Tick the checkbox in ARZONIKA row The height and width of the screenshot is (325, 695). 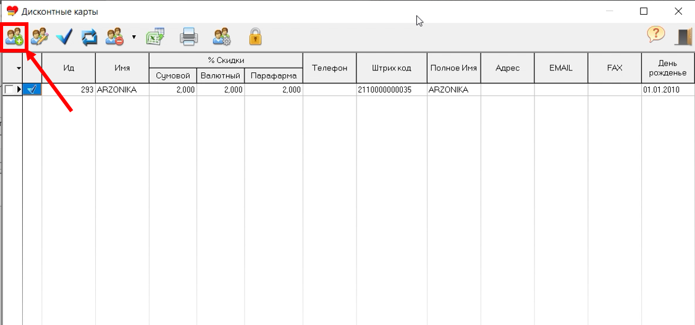(x=9, y=90)
